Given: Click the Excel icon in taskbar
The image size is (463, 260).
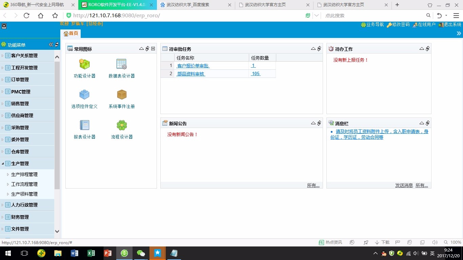Looking at the screenshot, I should 91,253.
